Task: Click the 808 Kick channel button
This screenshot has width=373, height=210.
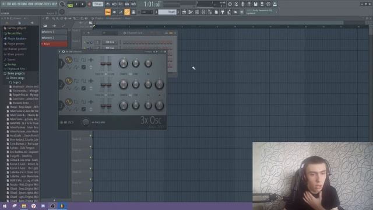Action: [110, 42]
